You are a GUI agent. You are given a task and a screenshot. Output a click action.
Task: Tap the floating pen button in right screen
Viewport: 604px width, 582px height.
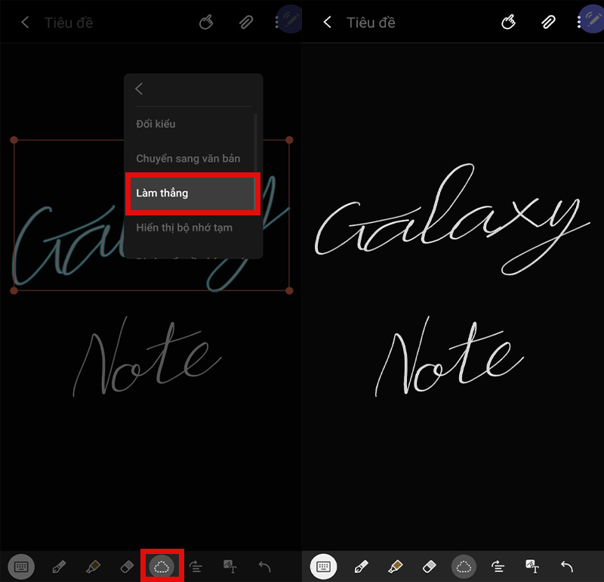593,19
